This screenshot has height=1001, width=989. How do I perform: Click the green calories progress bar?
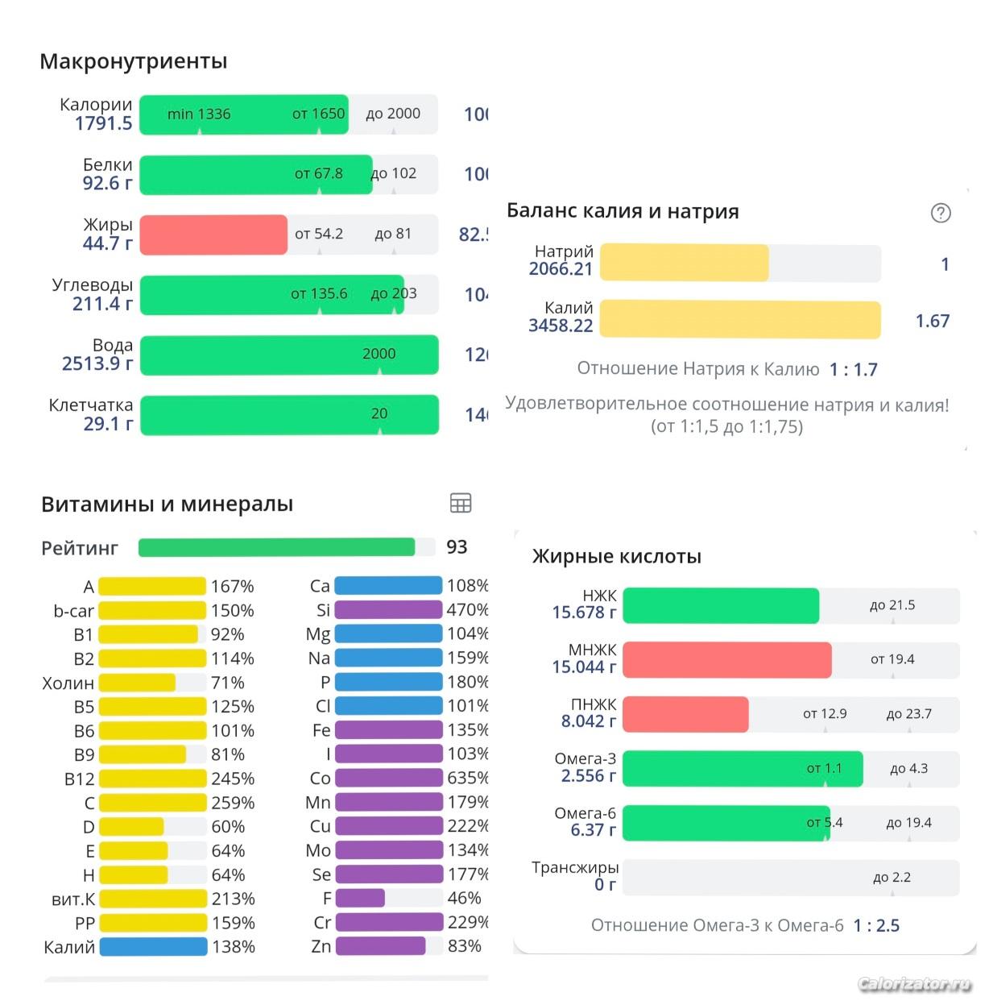click(x=243, y=114)
